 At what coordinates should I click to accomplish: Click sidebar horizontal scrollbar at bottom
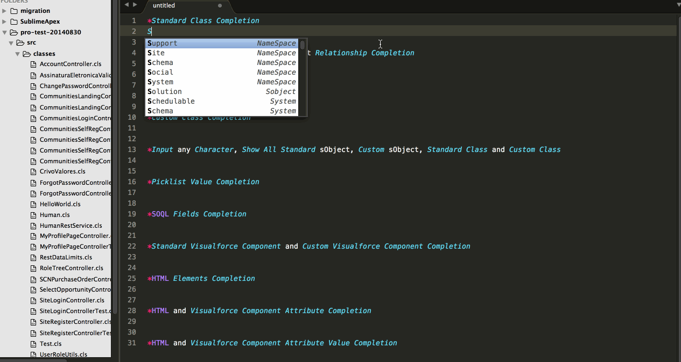[x=33, y=360]
